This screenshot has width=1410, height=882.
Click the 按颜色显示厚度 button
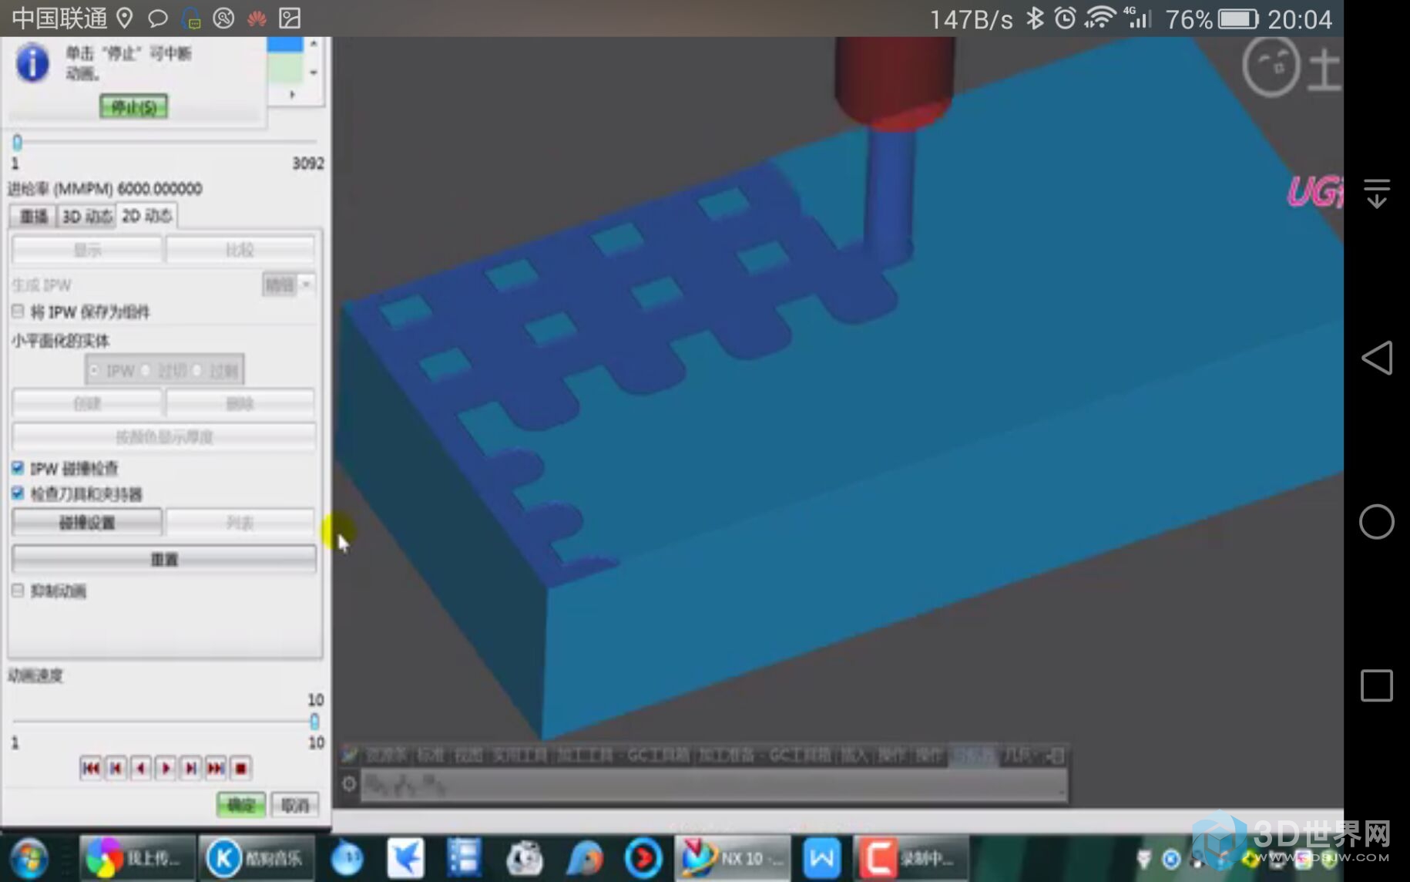[x=164, y=437]
